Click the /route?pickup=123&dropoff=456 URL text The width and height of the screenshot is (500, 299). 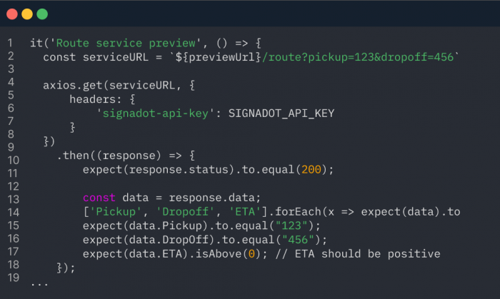point(357,57)
